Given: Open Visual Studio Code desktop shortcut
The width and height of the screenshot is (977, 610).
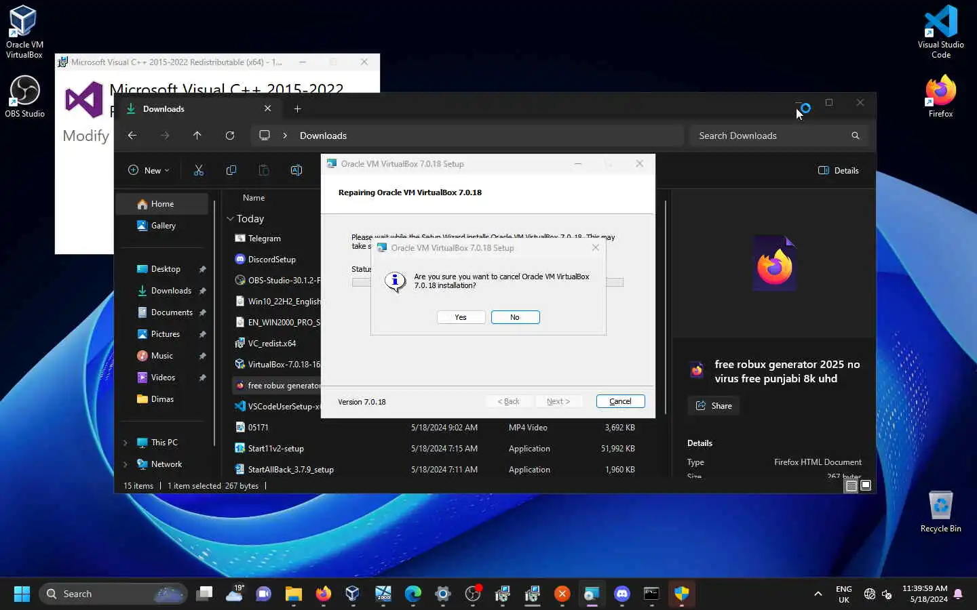Looking at the screenshot, I should 940,31.
